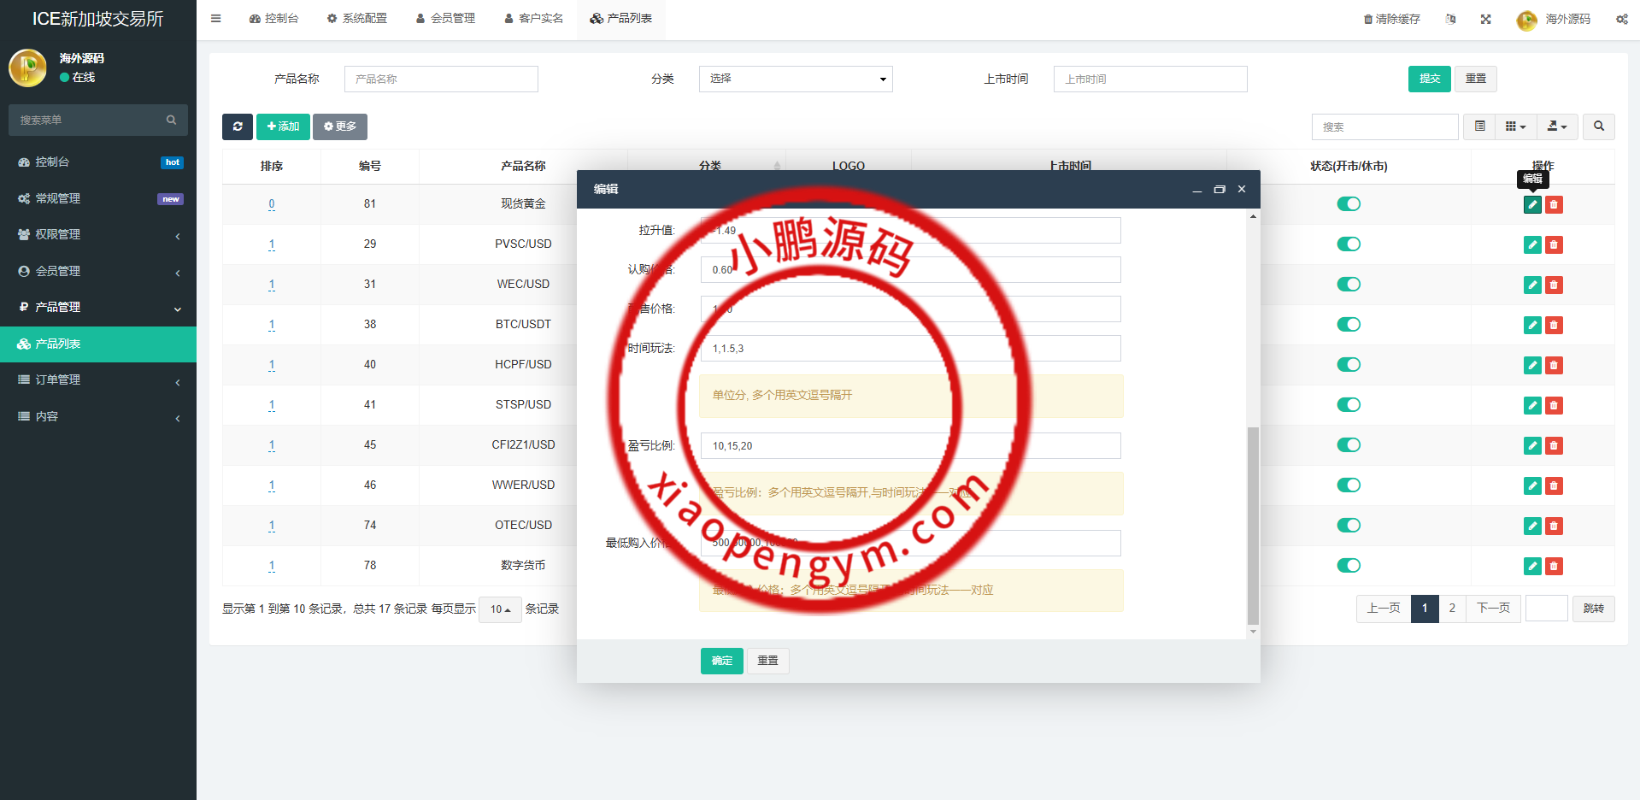This screenshot has width=1640, height=800.
Task: Expand the 订单管理 sidebar menu
Action: pos(98,380)
